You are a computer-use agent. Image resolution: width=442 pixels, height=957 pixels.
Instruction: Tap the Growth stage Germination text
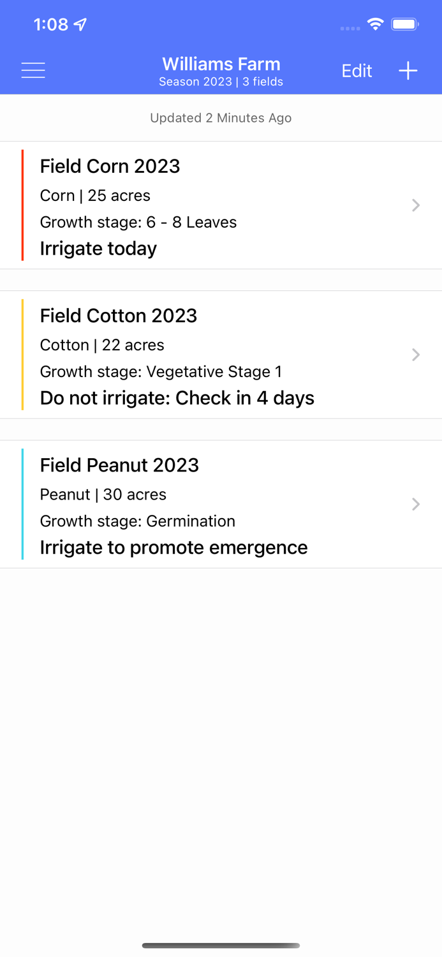[x=138, y=521]
